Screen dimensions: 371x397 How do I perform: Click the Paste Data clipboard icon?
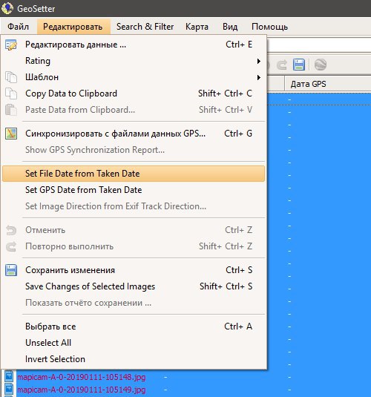tap(11, 110)
